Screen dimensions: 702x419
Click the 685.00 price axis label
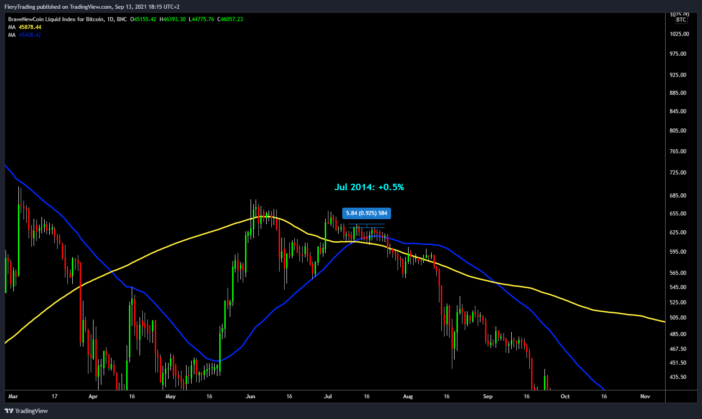678,196
